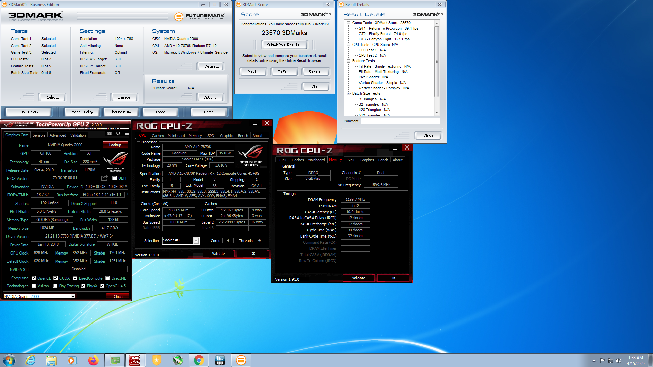Viewport: 653px width, 367px height.
Task: Click the Save as... button in Score window
Action: 316,72
